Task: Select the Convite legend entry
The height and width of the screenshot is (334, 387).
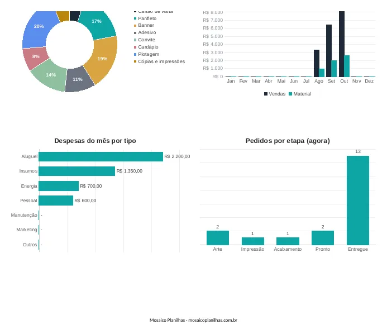Action: [x=145, y=40]
